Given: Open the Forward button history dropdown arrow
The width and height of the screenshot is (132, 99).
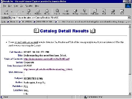Looking at the screenshot, I should click(23, 12).
